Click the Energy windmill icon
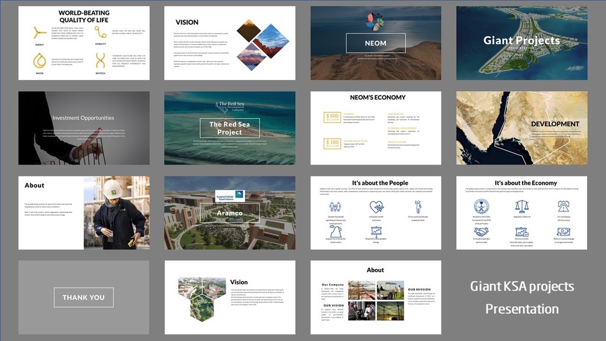 coord(39,33)
